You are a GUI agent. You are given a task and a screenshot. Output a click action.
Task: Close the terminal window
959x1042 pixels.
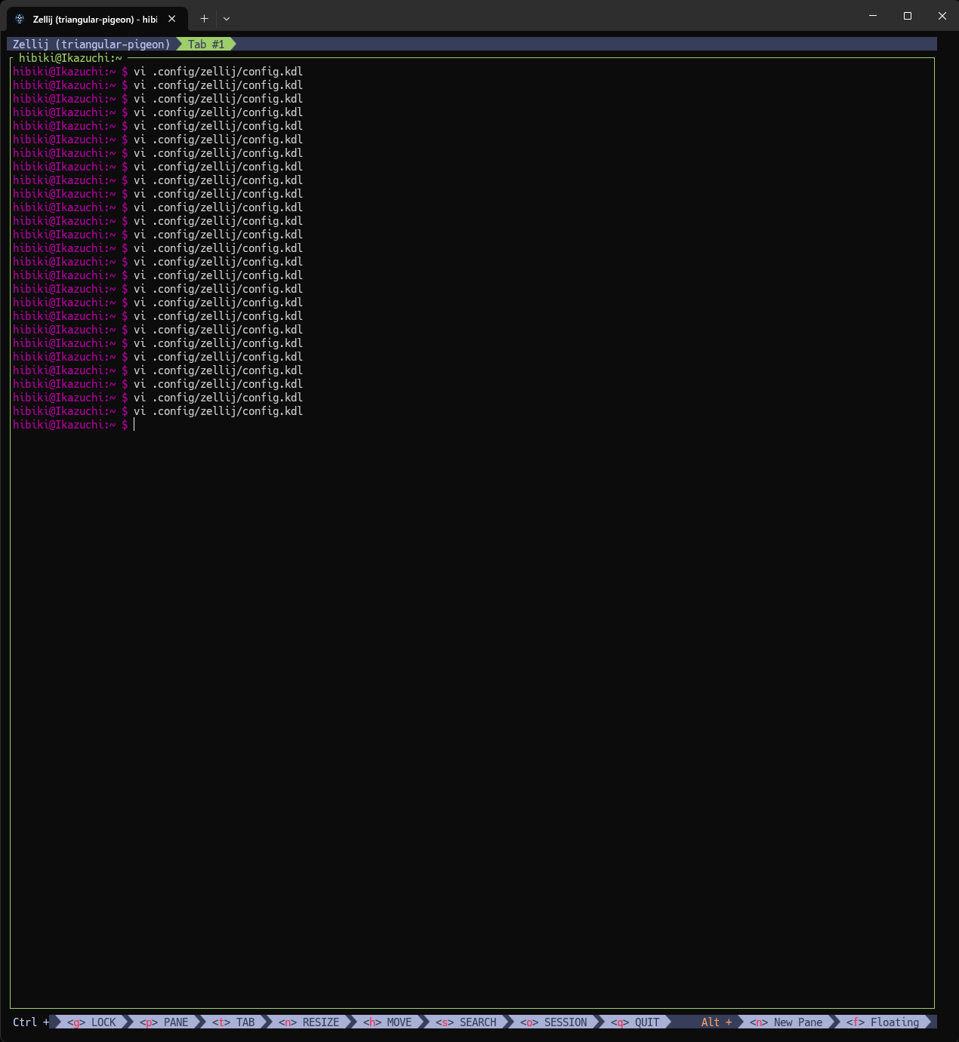[x=942, y=16]
